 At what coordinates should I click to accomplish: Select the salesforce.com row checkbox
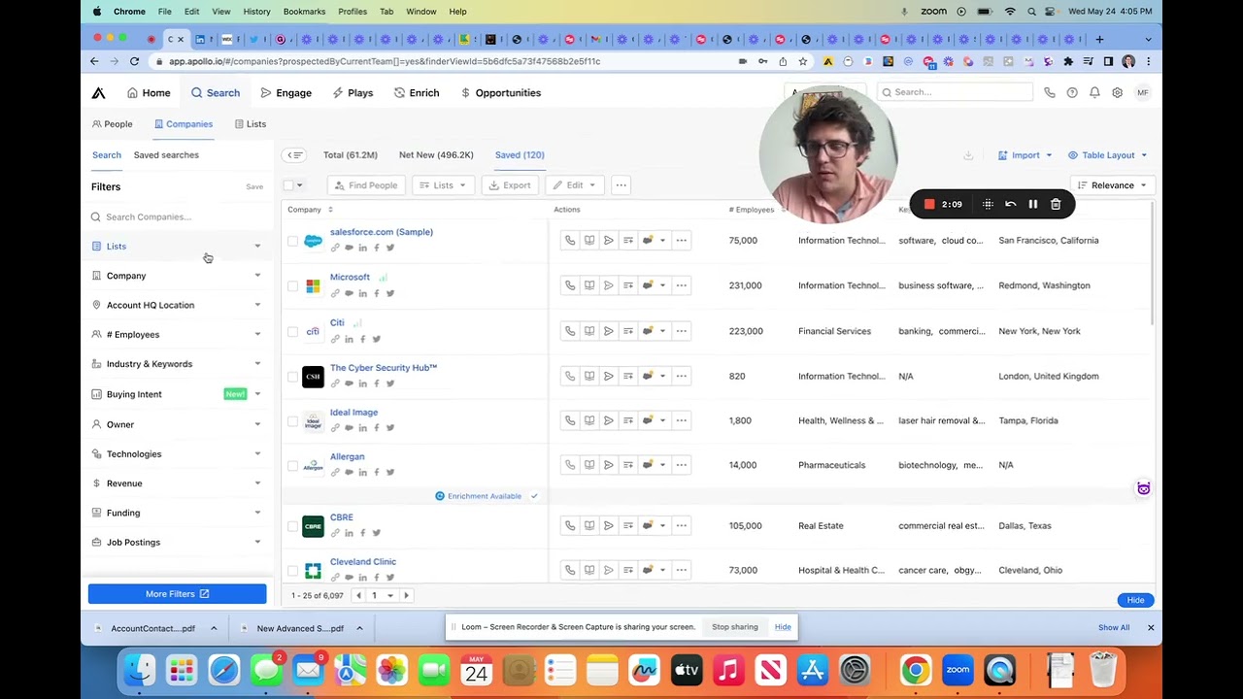(x=292, y=241)
